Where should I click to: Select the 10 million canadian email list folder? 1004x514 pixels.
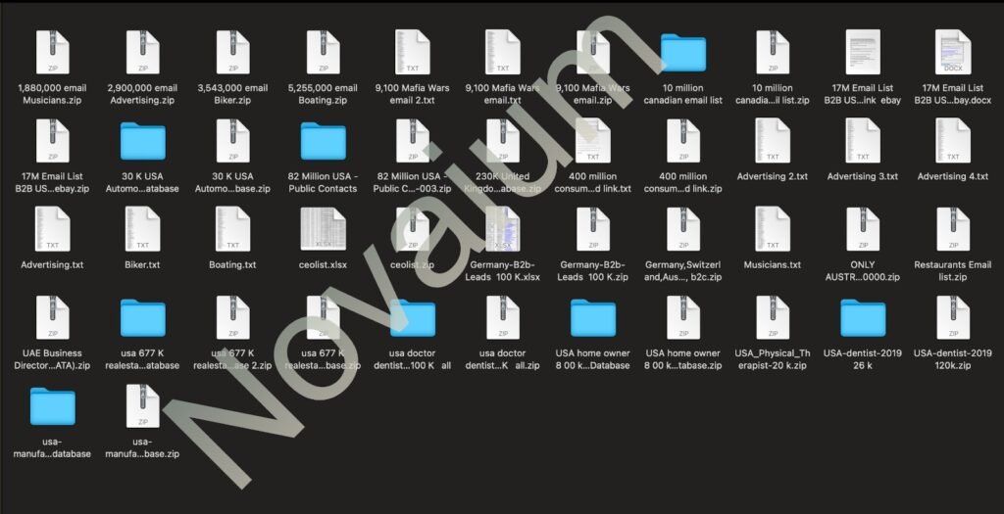click(683, 53)
